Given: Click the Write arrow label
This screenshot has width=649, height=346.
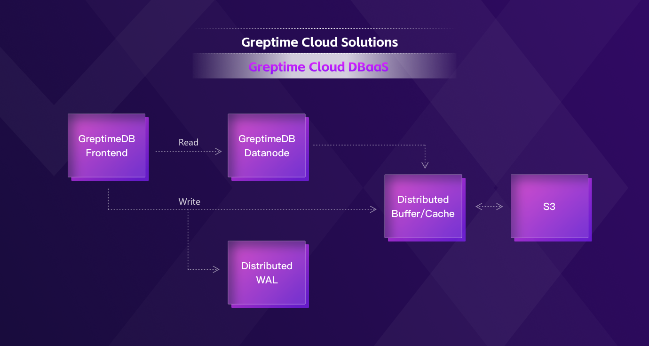Looking at the screenshot, I should (x=189, y=201).
